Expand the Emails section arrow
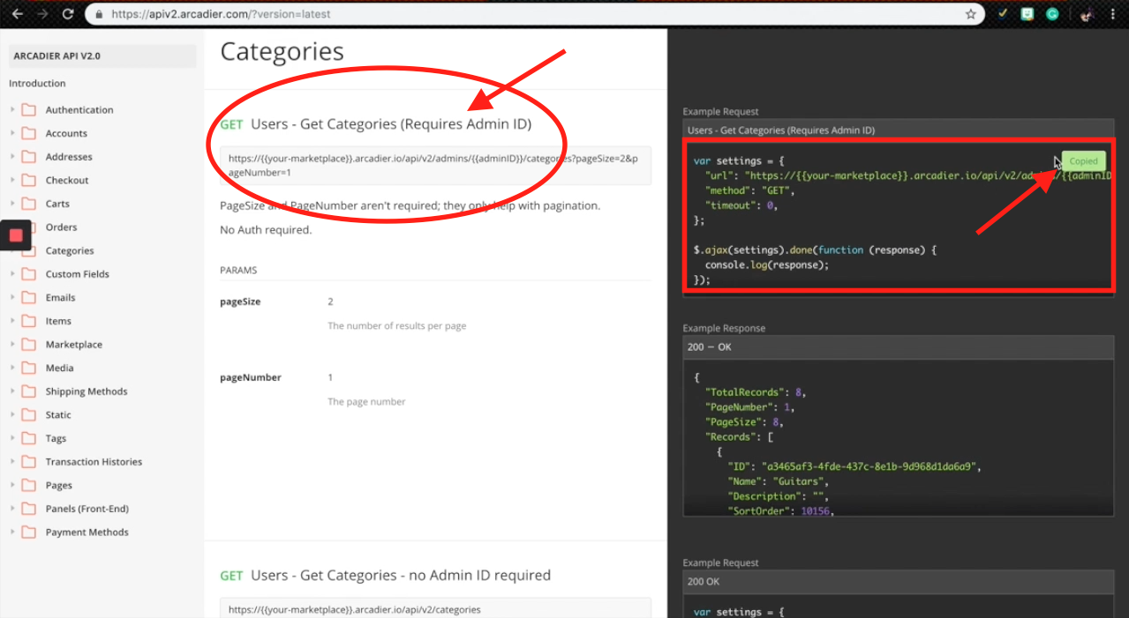This screenshot has height=618, width=1129. click(12, 298)
